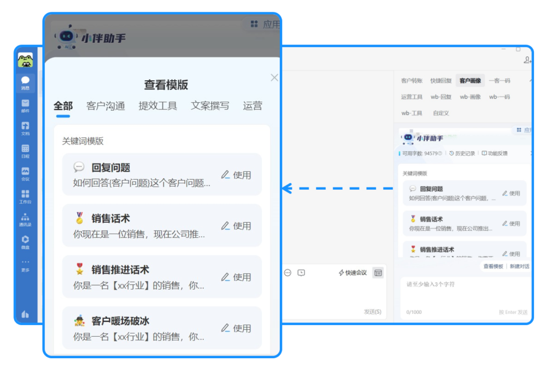Select the 运营工具 tab in right panel
This screenshot has width=548, height=371.
(x=412, y=97)
